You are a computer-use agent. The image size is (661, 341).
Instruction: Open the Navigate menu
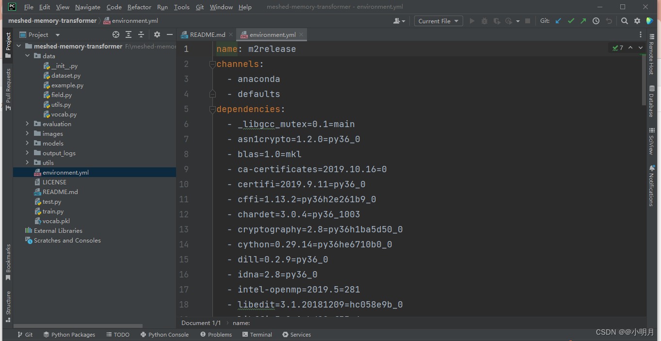pyautogui.click(x=88, y=7)
